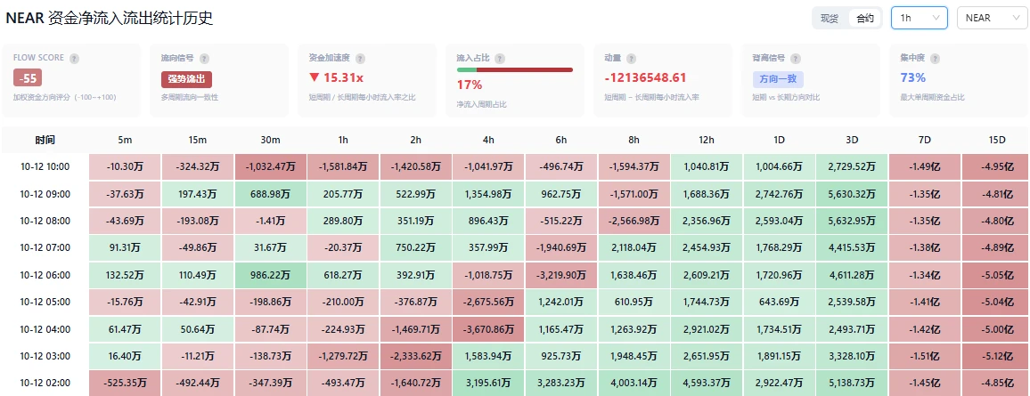Click the 4,003.14万 cell
1030x396 pixels.
pos(634,383)
